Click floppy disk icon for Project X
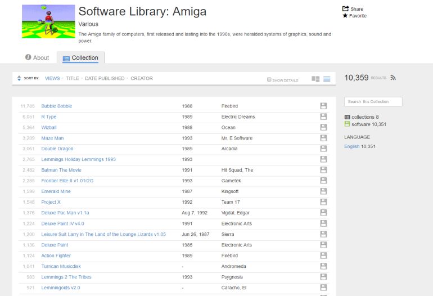The image size is (433, 296). pos(323,202)
